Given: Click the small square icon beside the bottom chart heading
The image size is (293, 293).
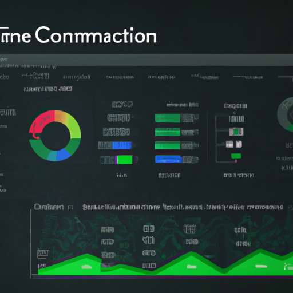Looking at the screenshot, I should point(70,208).
